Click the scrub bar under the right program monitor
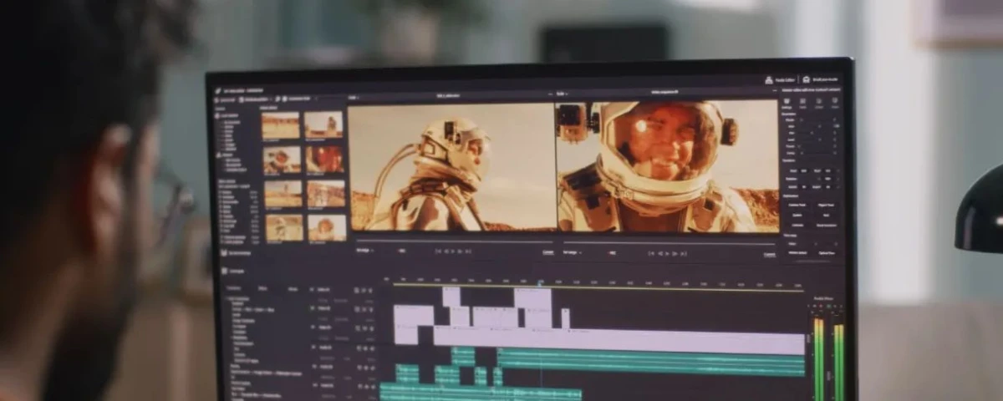Screen dimensions: 1003x401 [x=670, y=243]
